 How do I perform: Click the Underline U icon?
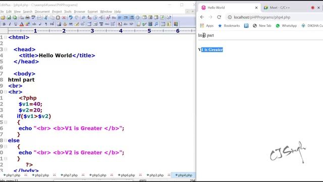click(x=16, y=24)
